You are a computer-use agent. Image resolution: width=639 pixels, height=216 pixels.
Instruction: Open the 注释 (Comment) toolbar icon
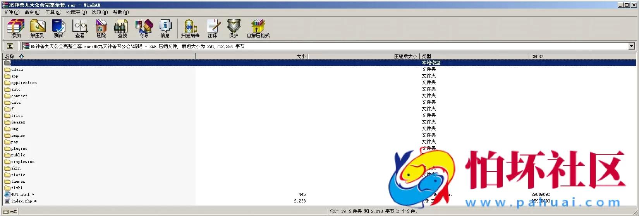coord(212,28)
